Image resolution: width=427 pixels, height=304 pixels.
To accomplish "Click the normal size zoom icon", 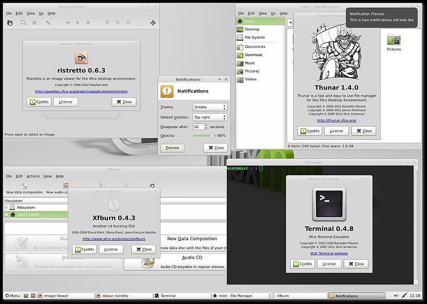I will pyautogui.click(x=128, y=23).
